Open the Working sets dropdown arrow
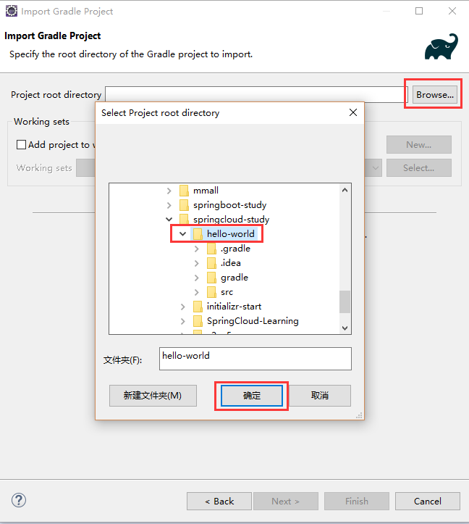This screenshot has width=469, height=524. (376, 167)
